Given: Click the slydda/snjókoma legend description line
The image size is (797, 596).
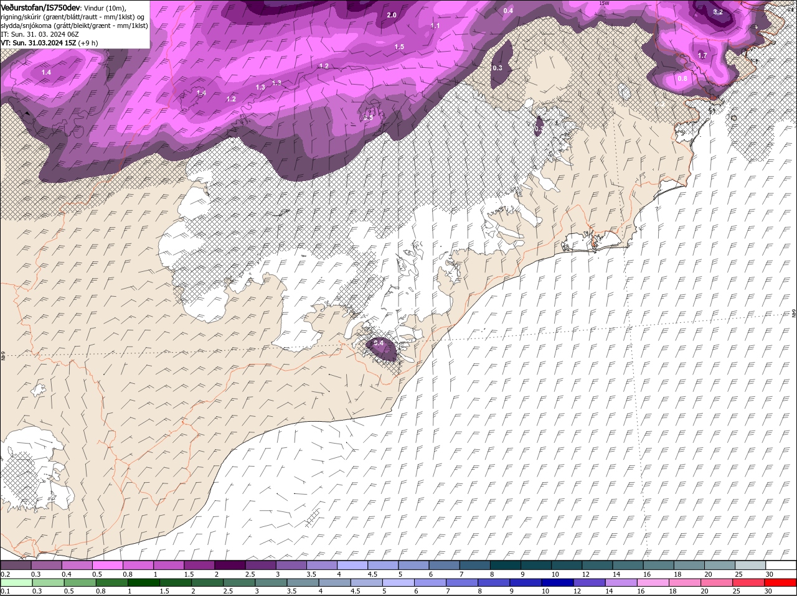Looking at the screenshot, I should pyautogui.click(x=74, y=26).
